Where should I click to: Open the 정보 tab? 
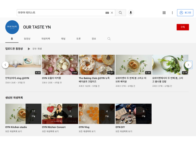pos(94,39)
